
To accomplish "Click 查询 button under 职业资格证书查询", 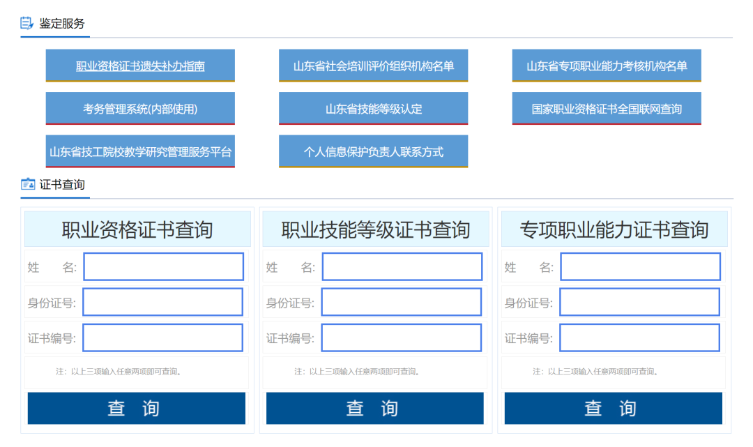I will point(137,408).
